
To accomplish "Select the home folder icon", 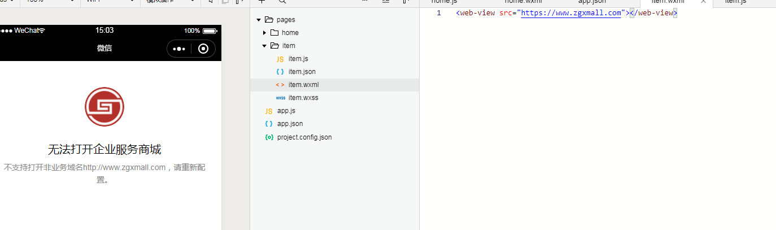I will point(274,33).
